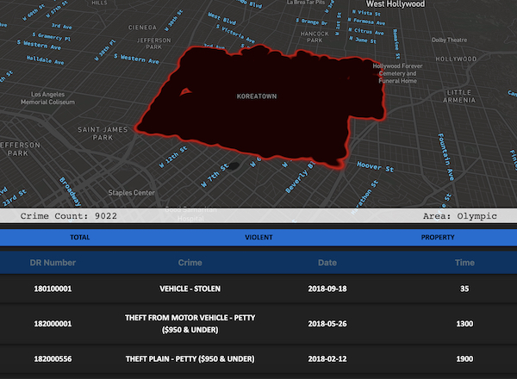Select the VEHICLE - STOLEN crime row
The width and height of the screenshot is (517, 379).
[190, 289]
